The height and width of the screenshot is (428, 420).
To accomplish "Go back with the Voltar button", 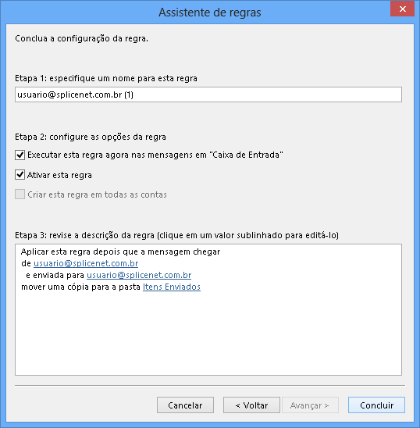I will coord(251,405).
